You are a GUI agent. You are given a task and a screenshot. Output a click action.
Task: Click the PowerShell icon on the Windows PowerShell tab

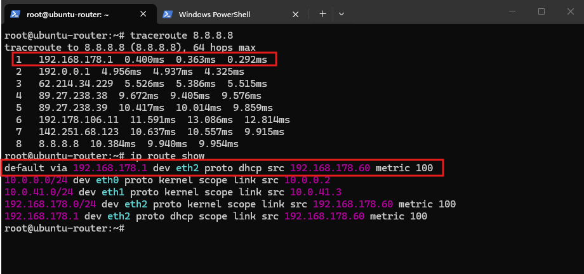168,14
